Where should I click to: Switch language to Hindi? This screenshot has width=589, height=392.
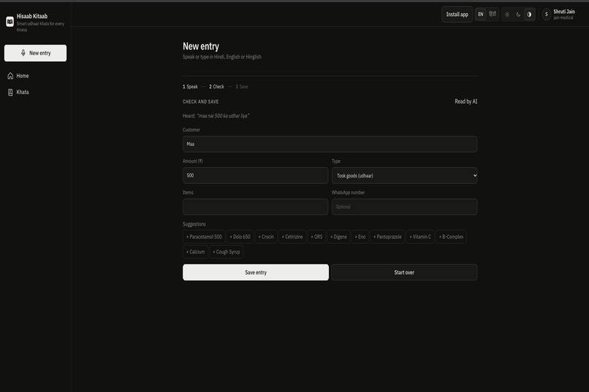[x=493, y=15]
